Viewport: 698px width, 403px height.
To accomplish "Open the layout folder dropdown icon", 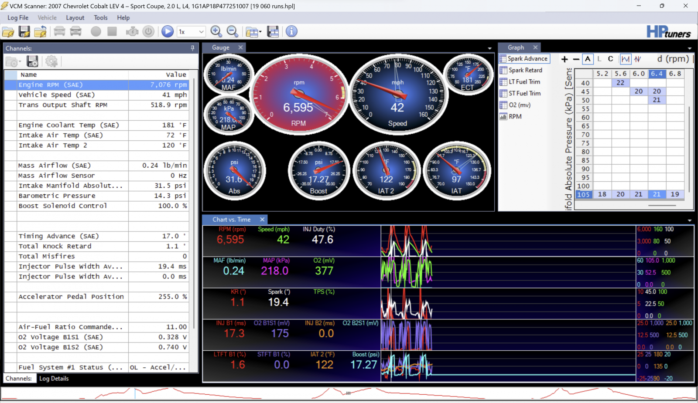I will pyautogui.click(x=253, y=31).
